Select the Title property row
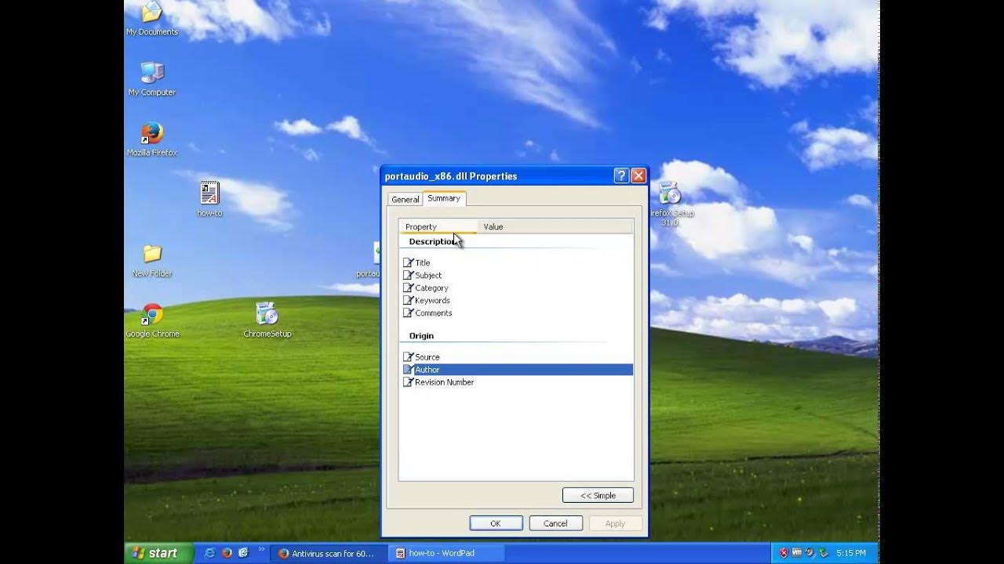Viewport: 1004px width, 564px height. (x=516, y=263)
